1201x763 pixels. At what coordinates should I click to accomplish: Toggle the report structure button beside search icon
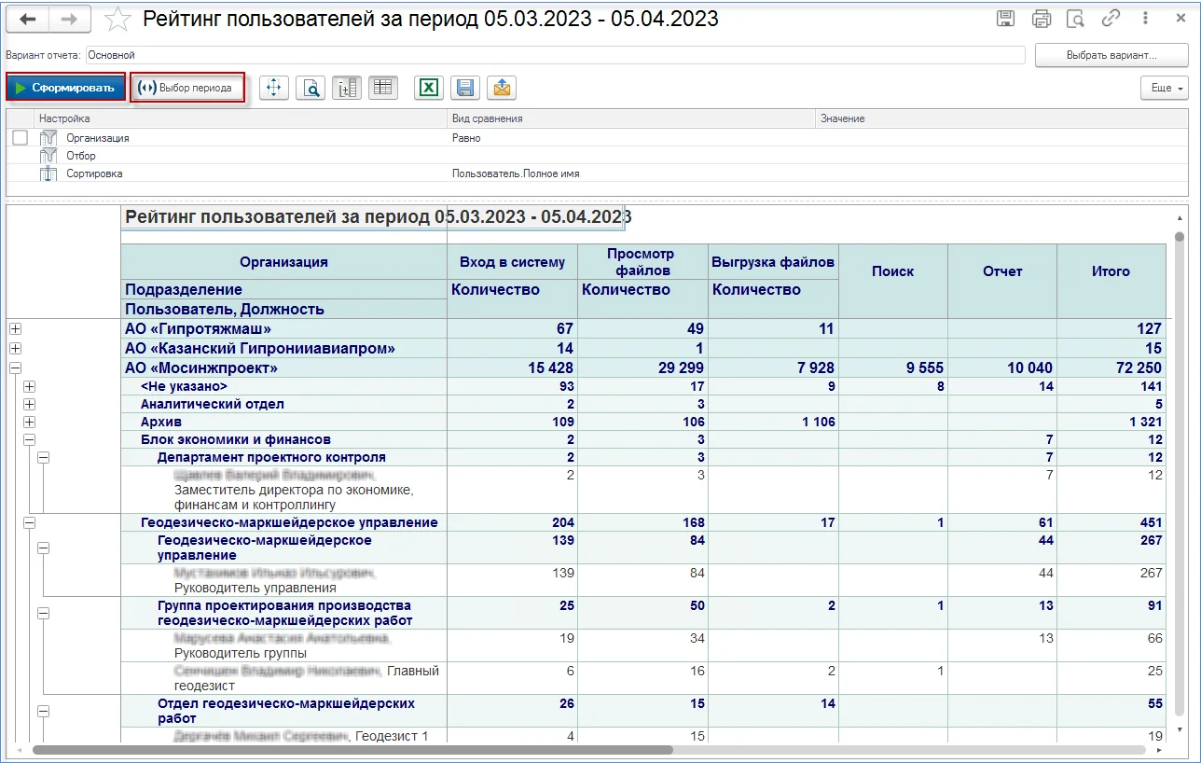347,88
